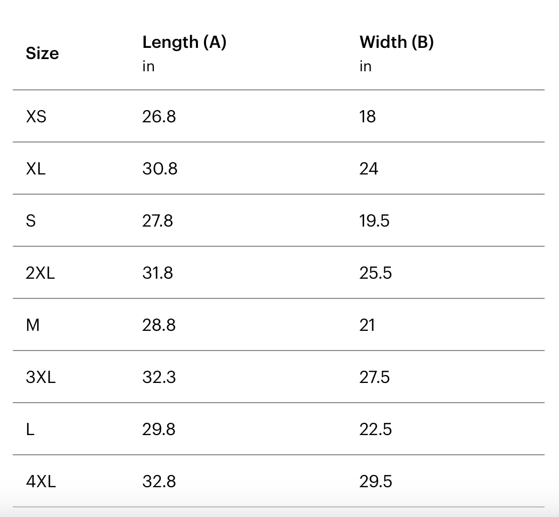The image size is (559, 517).
Task: Select the 2XL size row label
Action: click(x=40, y=273)
